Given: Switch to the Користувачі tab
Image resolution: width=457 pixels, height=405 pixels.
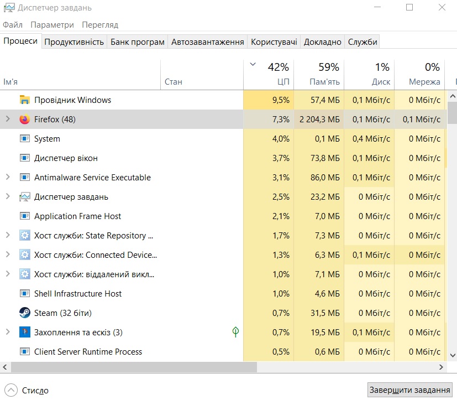Looking at the screenshot, I should (274, 42).
